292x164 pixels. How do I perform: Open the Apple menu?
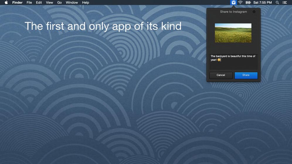(6, 2)
